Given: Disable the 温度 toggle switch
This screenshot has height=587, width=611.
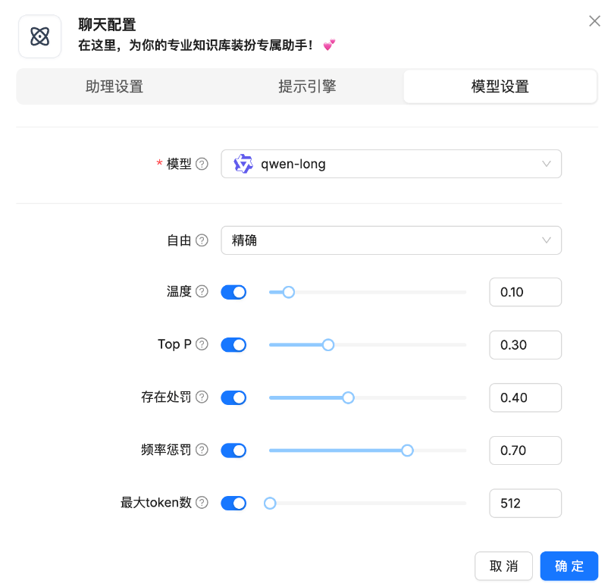Looking at the screenshot, I should tap(233, 292).
